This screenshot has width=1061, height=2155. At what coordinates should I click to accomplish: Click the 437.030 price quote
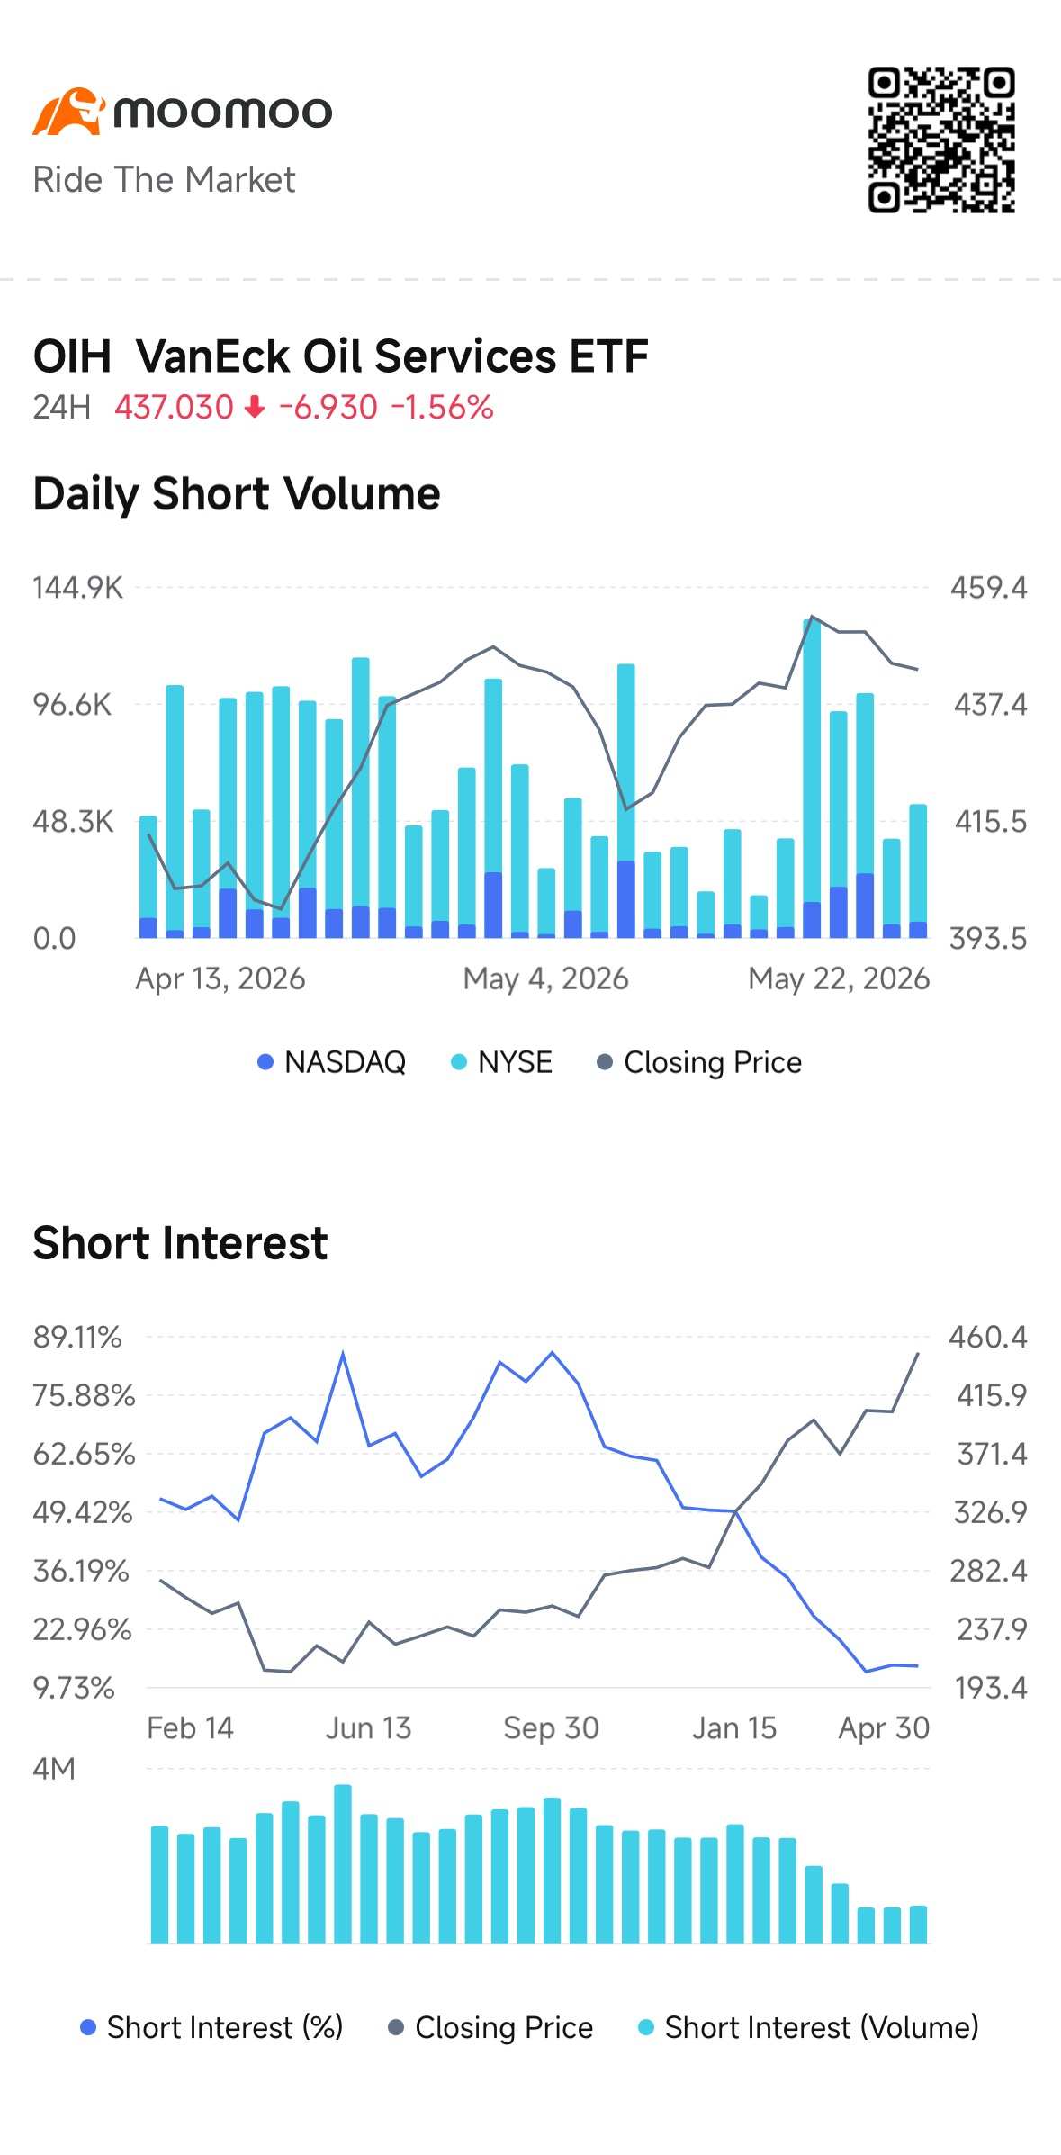coord(174,408)
